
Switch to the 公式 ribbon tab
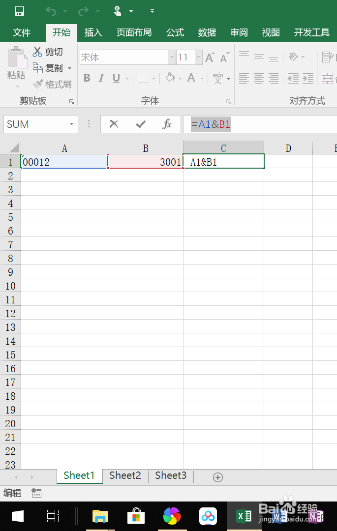tap(175, 32)
